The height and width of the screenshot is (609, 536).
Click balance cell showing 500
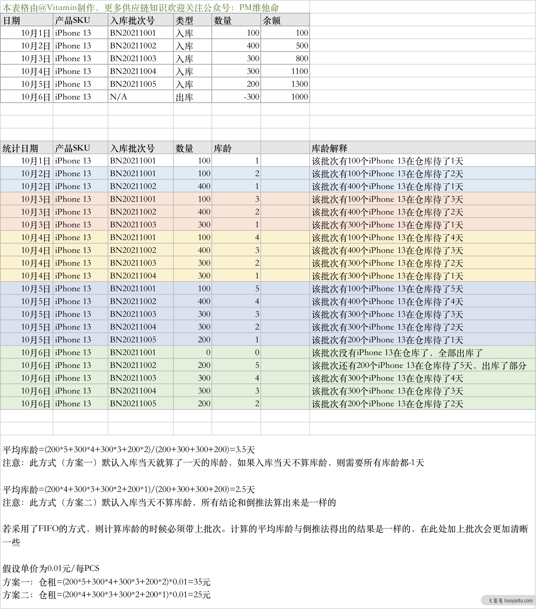285,46
